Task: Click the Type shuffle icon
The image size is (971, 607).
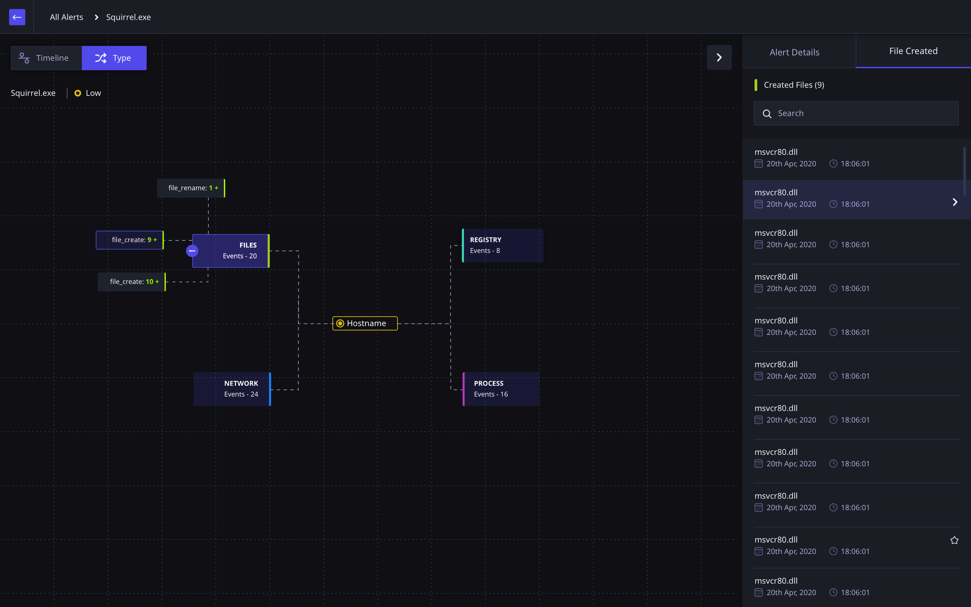Action: tap(100, 58)
